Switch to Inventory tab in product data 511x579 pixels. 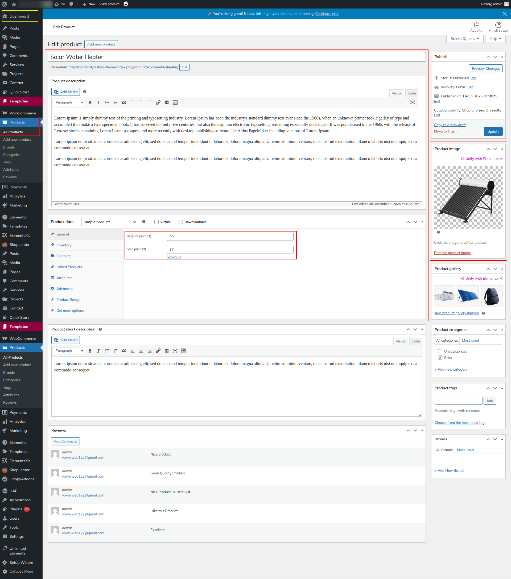(64, 245)
